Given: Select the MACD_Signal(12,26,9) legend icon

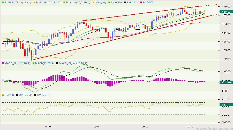Looking at the screenshot, I should [x=57, y=63].
